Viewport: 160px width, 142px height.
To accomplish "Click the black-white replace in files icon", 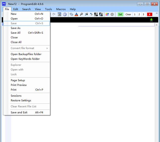I will (x=101, y=14).
